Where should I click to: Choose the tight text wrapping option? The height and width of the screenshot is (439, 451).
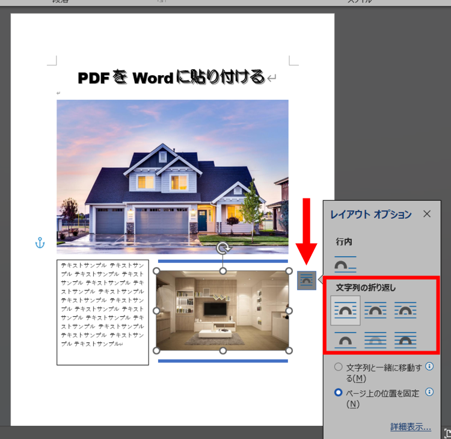click(x=375, y=310)
